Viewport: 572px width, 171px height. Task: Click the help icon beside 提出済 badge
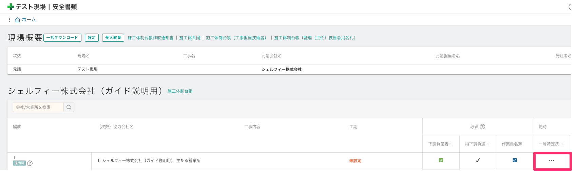[30, 163]
